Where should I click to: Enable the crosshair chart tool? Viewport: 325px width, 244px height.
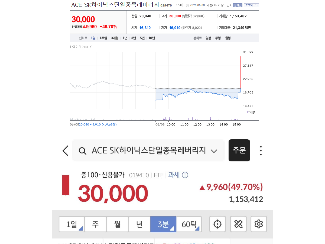pyautogui.click(x=217, y=224)
